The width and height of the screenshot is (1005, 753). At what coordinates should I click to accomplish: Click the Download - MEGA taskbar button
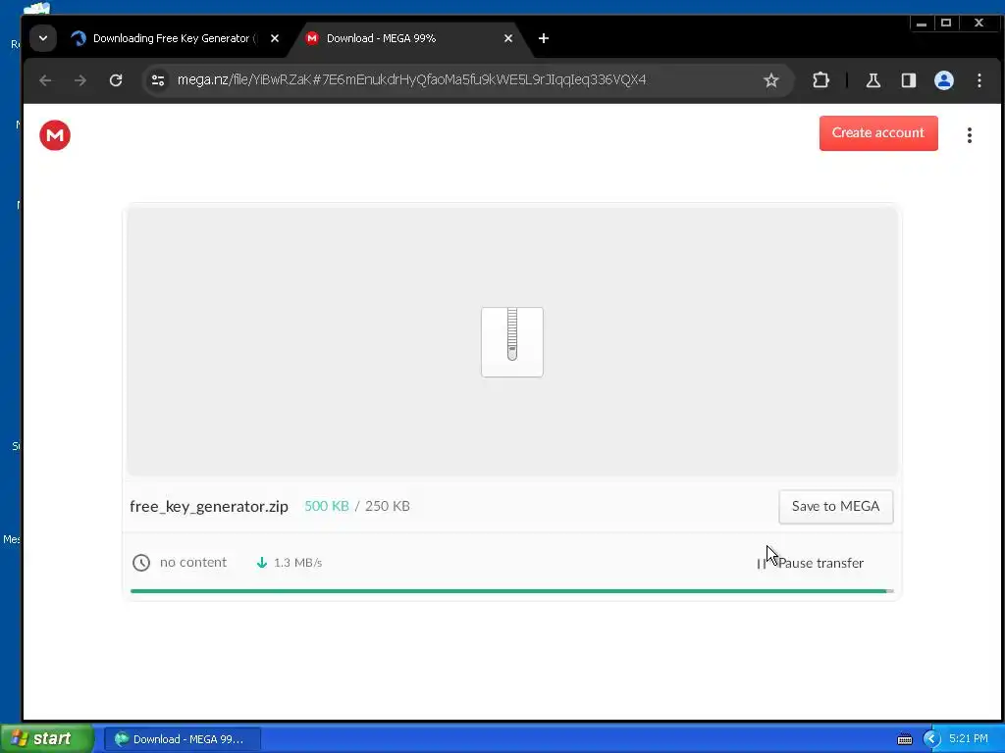point(183,739)
